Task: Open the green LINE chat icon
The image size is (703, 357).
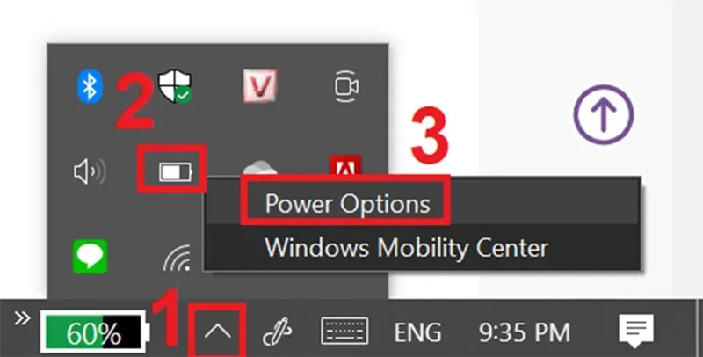Action: click(91, 257)
